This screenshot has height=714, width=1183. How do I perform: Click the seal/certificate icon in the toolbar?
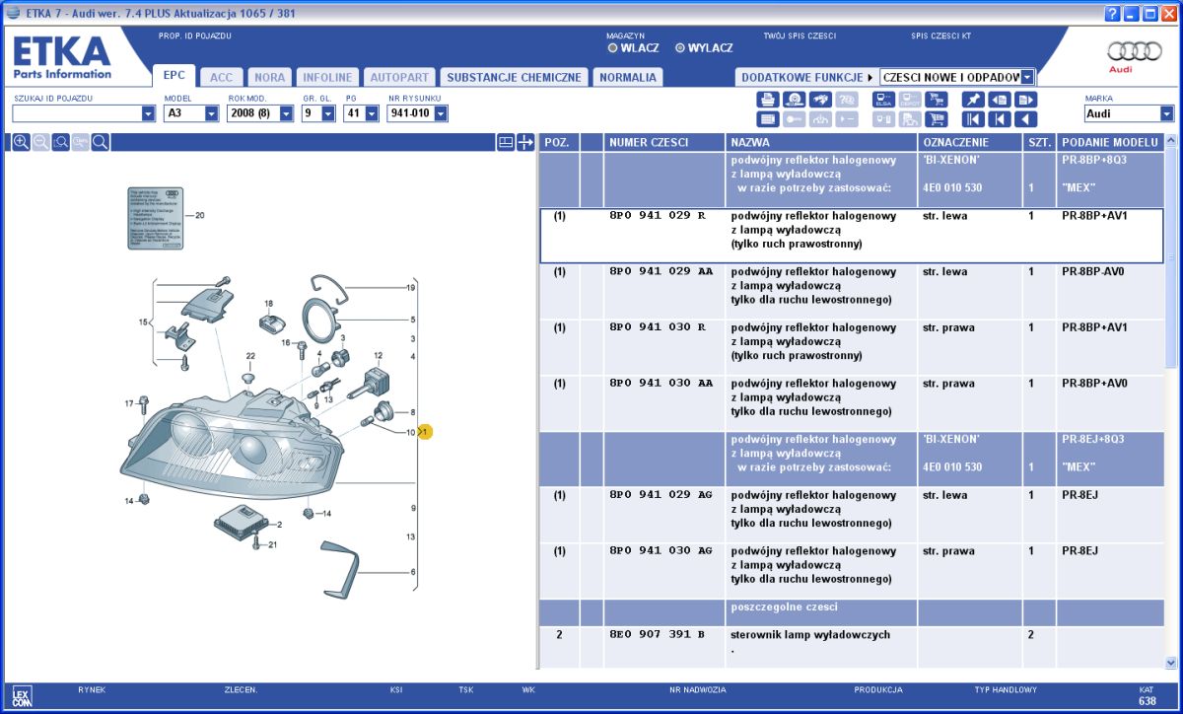794,100
